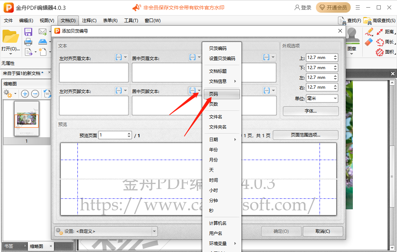
Task: Click the hamburger menu icon in title bar
Action: click(x=358, y=8)
